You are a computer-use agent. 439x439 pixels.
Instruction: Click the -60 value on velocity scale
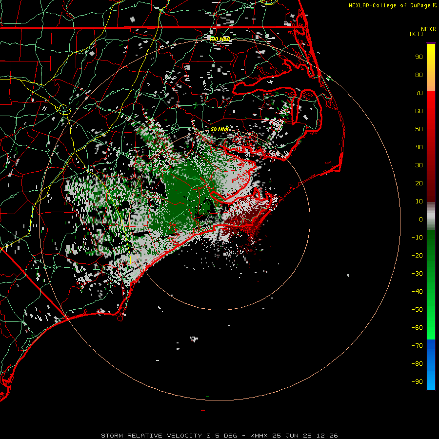(417, 328)
